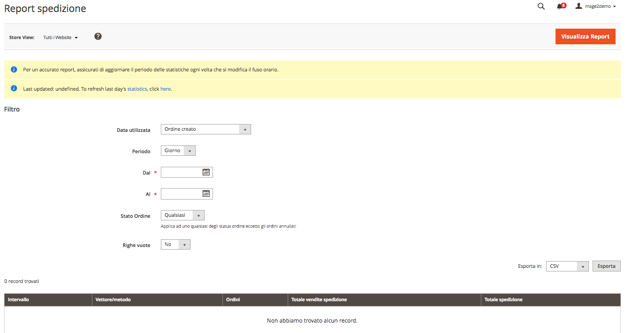Open the mage2demo account menu
Screen dimensions: 626x333
[x=596, y=6]
